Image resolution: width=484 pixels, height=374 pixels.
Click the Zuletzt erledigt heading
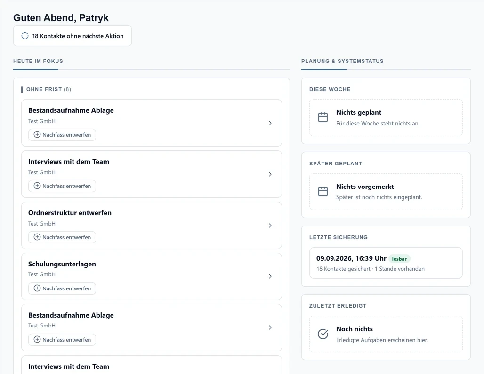338,306
